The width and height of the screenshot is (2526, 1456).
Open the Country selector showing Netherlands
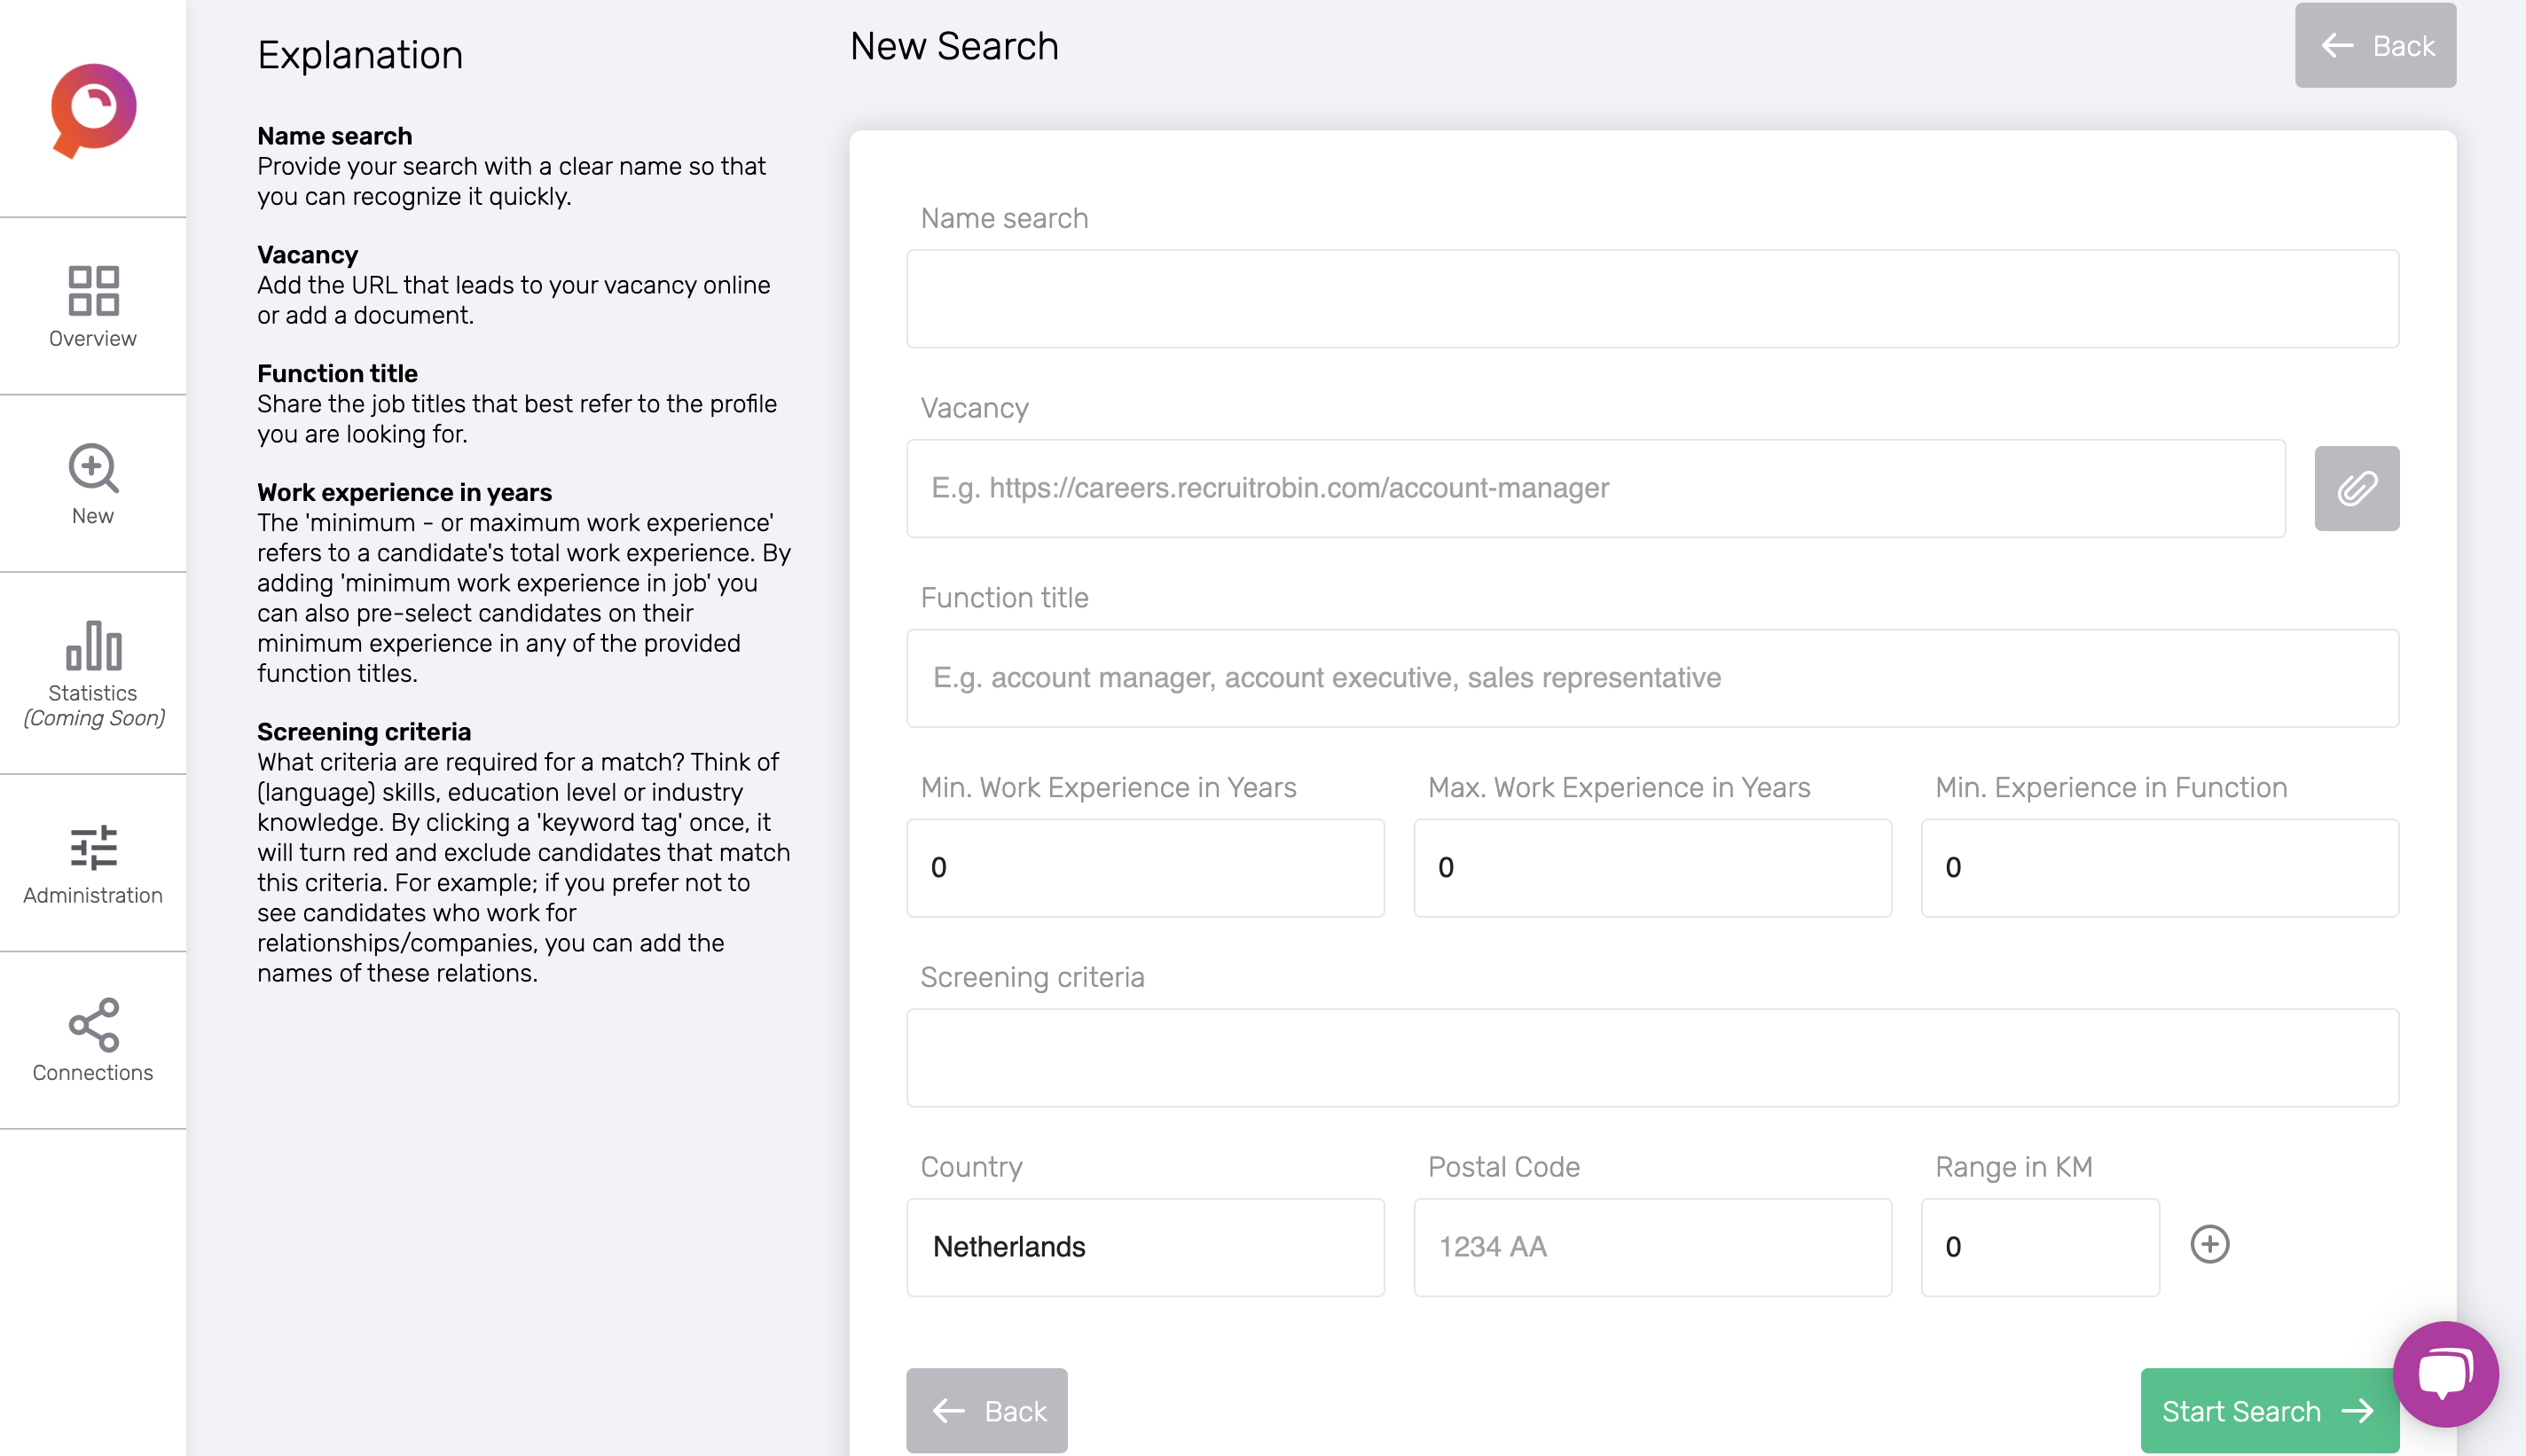point(1144,1247)
